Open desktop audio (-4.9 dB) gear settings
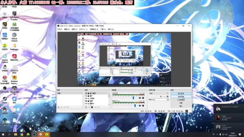 143,98
